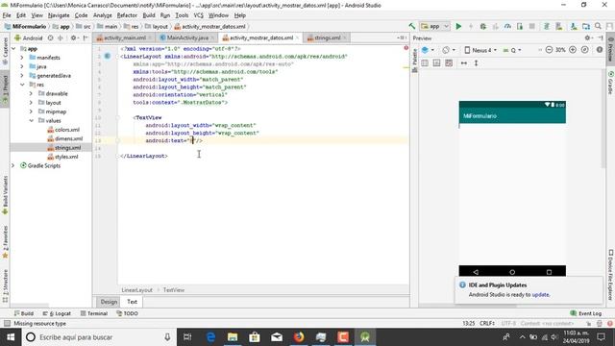Open the Refactor menu

pos(127,15)
